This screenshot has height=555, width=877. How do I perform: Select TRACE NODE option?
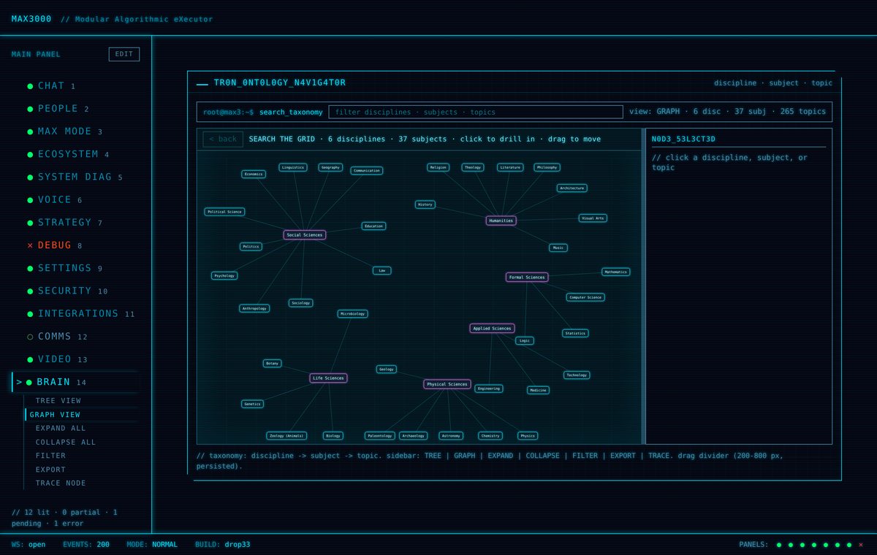coord(81,483)
